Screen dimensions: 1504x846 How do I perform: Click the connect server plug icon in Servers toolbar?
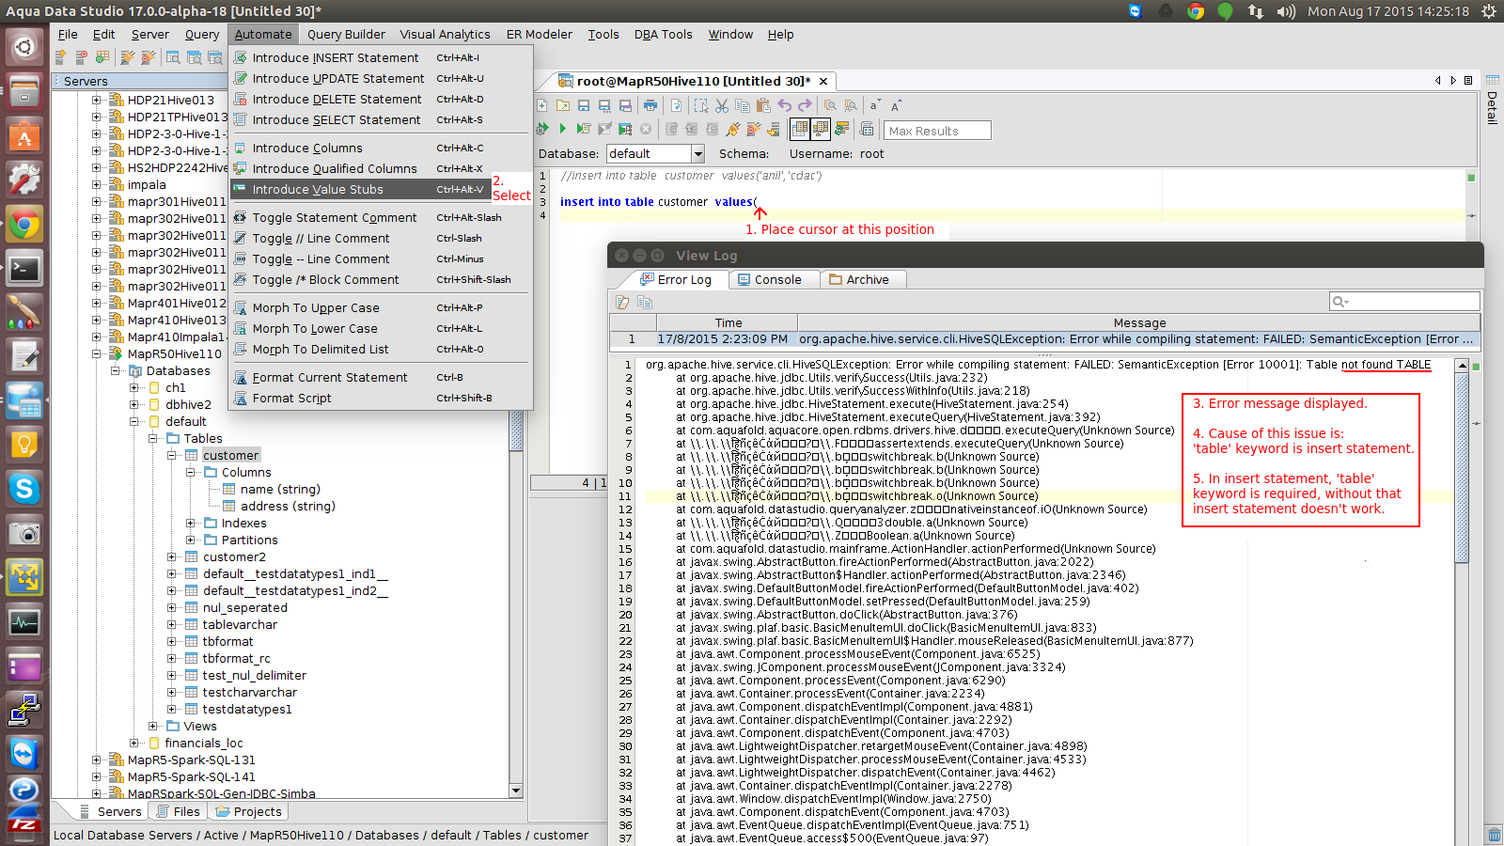pos(127,57)
